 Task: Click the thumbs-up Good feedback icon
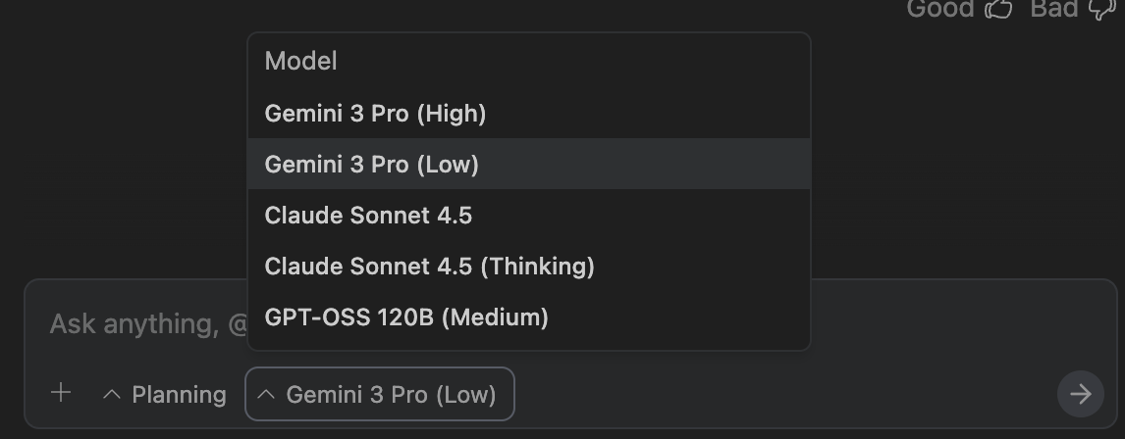(x=998, y=10)
